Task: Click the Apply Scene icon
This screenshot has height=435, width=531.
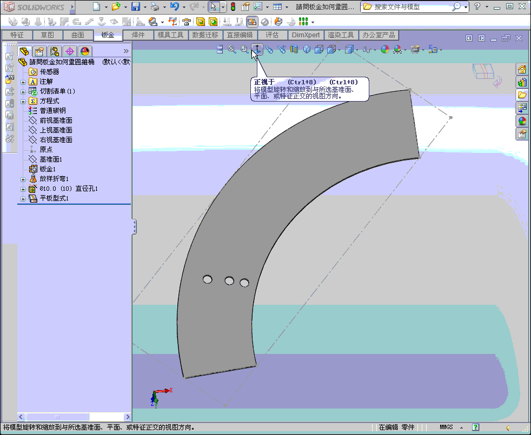Action: 397,49
